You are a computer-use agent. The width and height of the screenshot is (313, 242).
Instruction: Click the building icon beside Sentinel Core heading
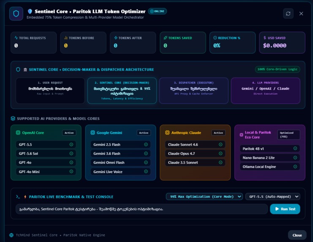coord(25,70)
